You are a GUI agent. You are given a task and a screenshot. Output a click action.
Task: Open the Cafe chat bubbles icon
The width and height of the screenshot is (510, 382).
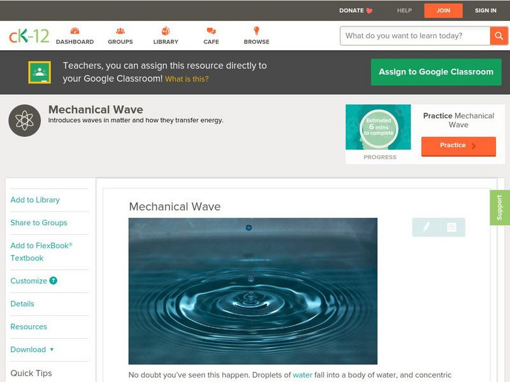click(x=211, y=31)
